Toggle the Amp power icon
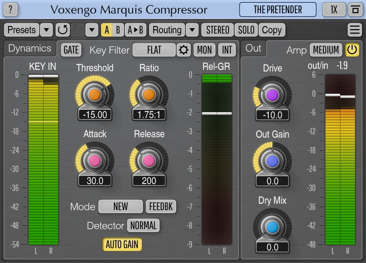Image resolution: width=366 pixels, height=263 pixels. (x=352, y=50)
